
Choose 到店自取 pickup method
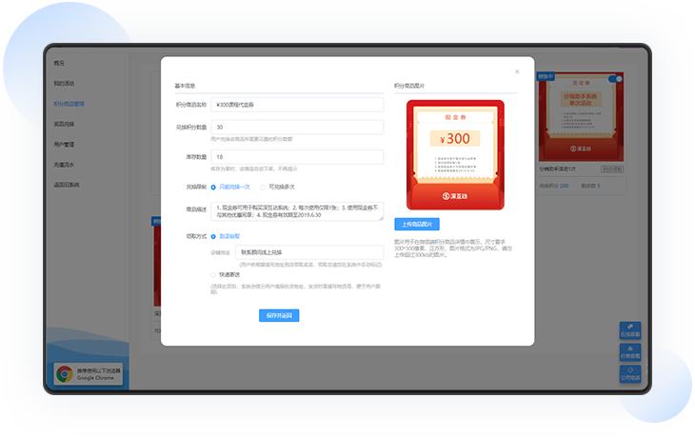pyautogui.click(x=213, y=235)
